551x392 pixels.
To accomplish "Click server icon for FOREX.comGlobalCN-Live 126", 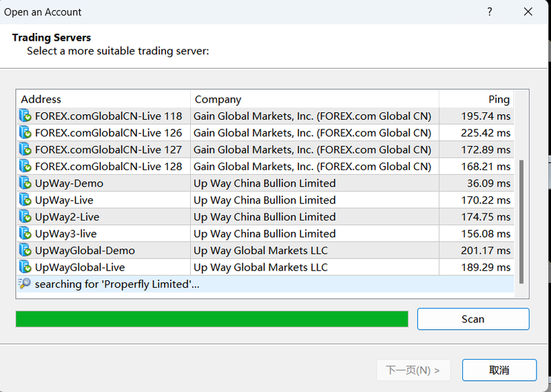I will pyautogui.click(x=25, y=132).
